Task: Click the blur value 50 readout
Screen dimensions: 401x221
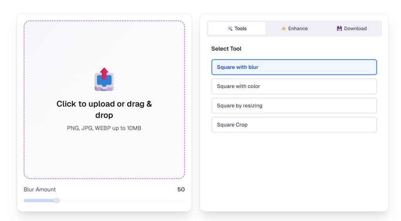Action: [181, 190]
